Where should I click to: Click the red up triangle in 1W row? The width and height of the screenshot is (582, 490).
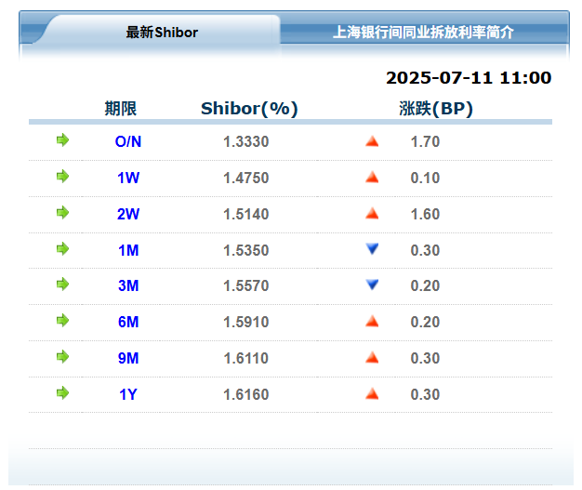pyautogui.click(x=372, y=178)
